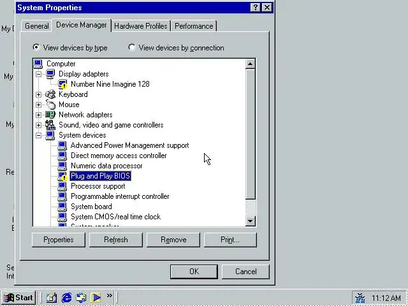This screenshot has height=306, width=408.
Task: Select System CMOS/real time clock
Action: click(115, 217)
